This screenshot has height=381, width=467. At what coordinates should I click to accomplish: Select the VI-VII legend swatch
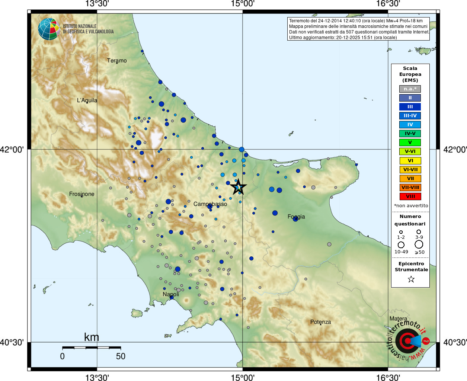410,170
